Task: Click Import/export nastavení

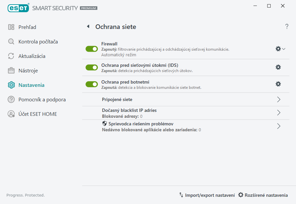Action: 207,195
